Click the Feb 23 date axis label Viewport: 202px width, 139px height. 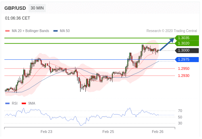pyautogui.click(x=46, y=132)
